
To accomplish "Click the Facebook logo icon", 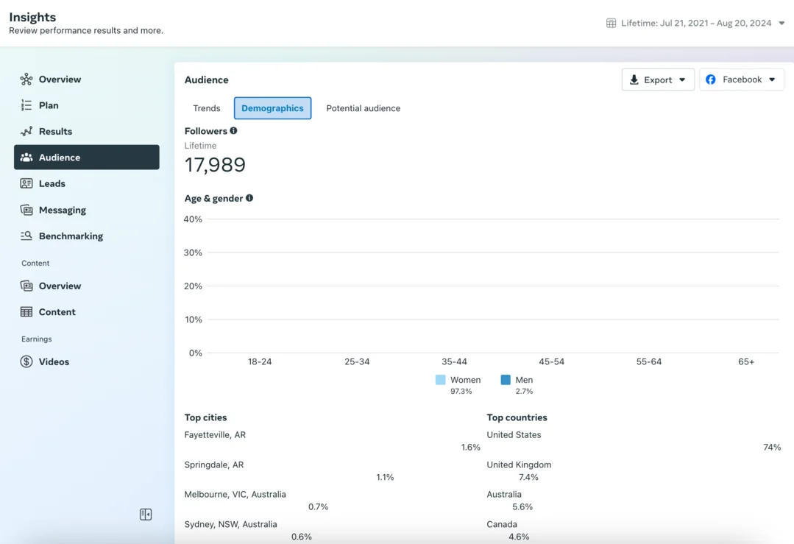I will pyautogui.click(x=711, y=80).
